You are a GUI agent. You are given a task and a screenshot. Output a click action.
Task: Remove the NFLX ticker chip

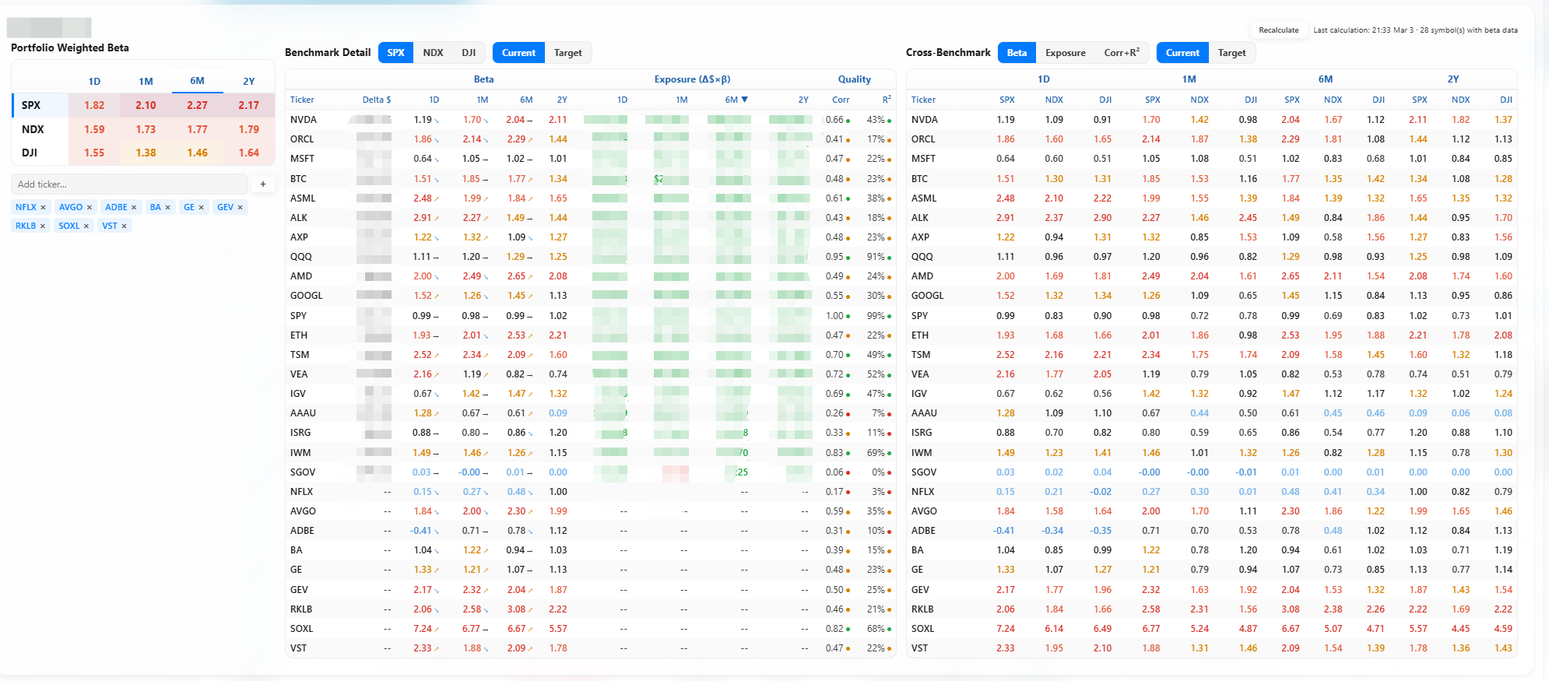pyautogui.click(x=43, y=207)
